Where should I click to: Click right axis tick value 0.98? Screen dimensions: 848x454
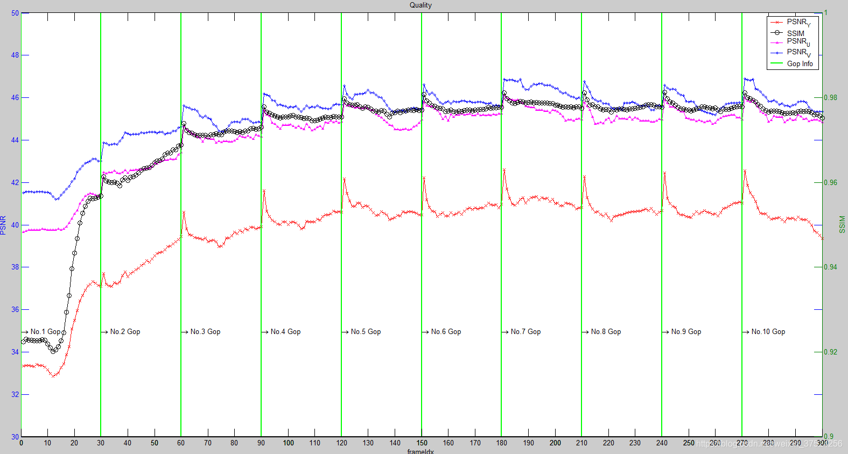pyautogui.click(x=831, y=97)
